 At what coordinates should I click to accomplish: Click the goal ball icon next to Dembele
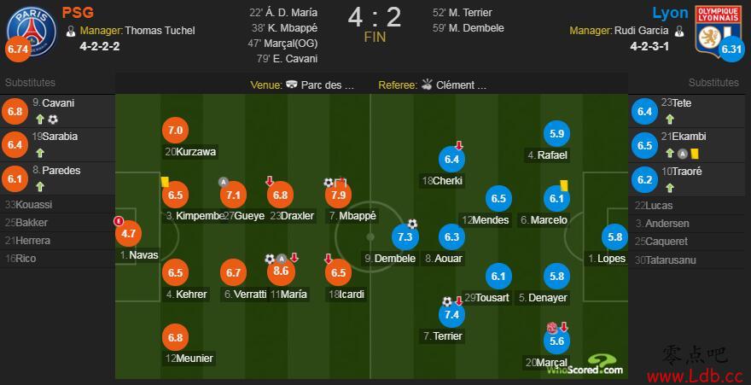pos(412,224)
